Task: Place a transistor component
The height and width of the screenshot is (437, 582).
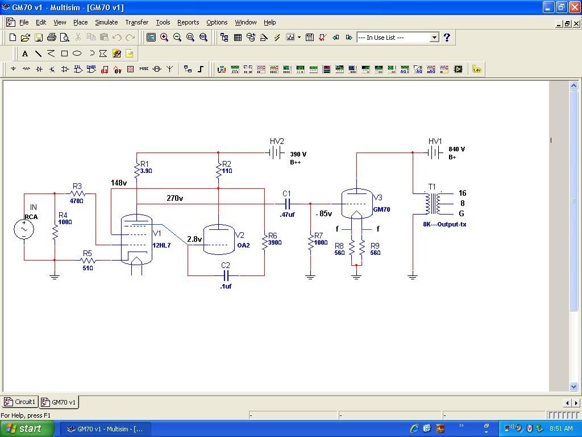Action: [52, 69]
